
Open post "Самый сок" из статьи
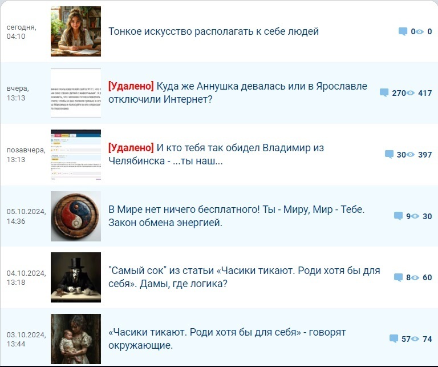pos(244,277)
